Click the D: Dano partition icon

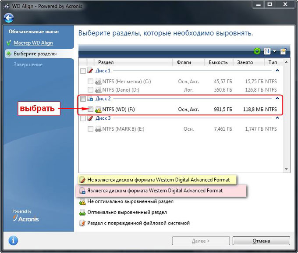point(98,89)
